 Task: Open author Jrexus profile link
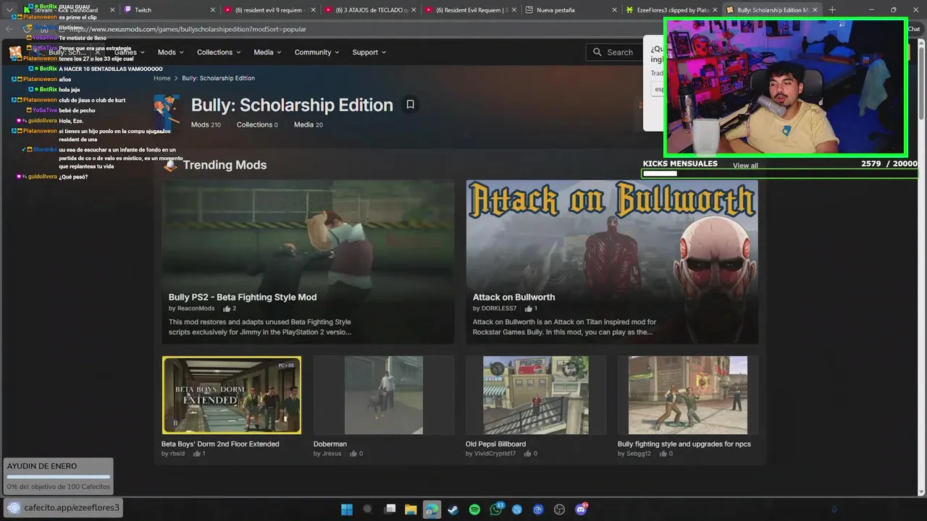point(332,454)
